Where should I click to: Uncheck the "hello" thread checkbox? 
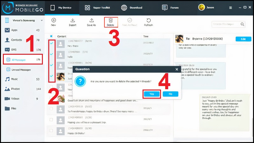pyautogui.click(x=51, y=54)
